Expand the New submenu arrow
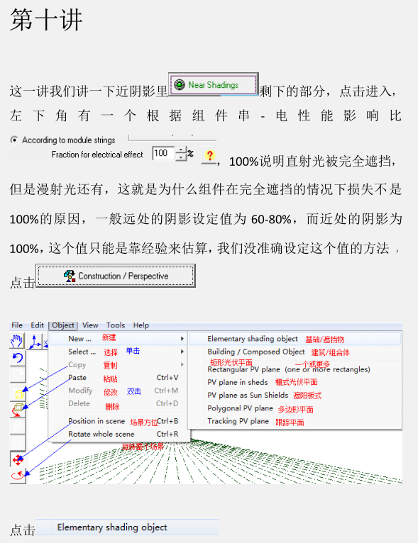This screenshot has width=418, height=543. pos(182,339)
